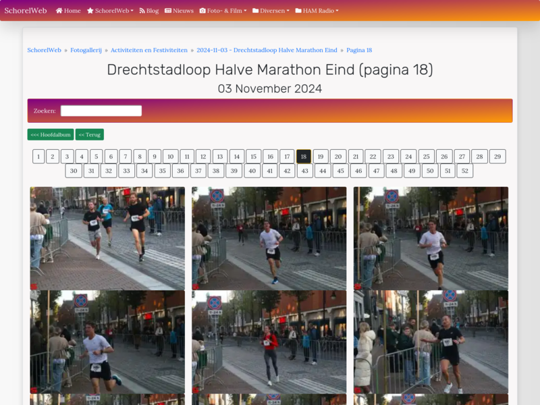Screen dimensions: 540x405
Task: Go to gallery page 9
Action: pos(155,157)
